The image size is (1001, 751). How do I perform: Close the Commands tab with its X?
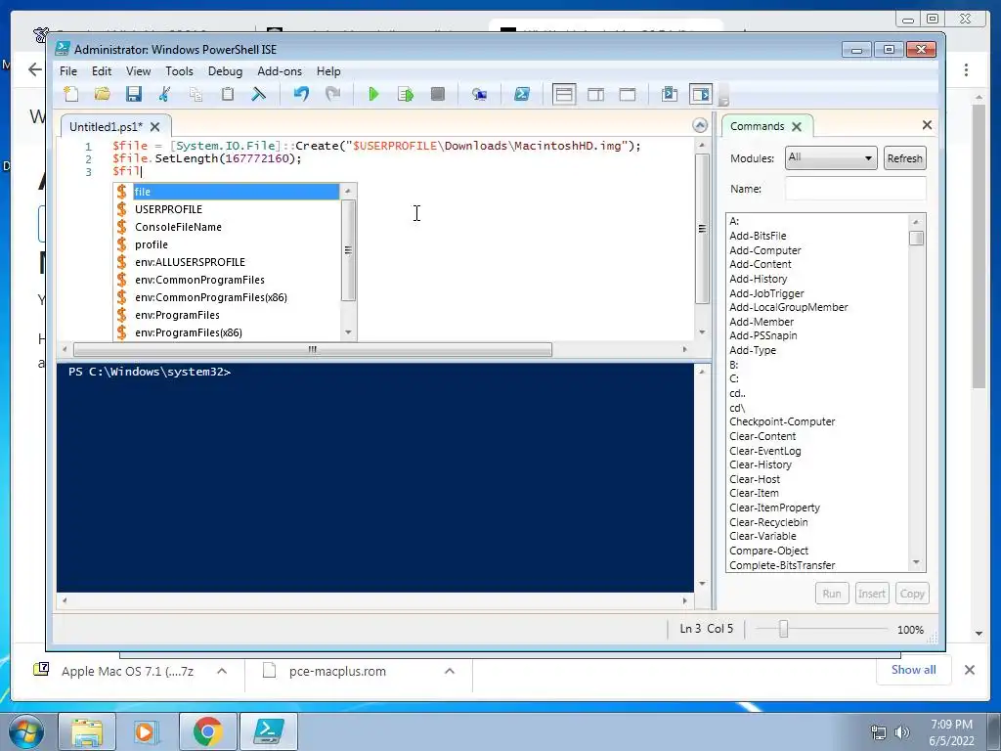point(797,126)
